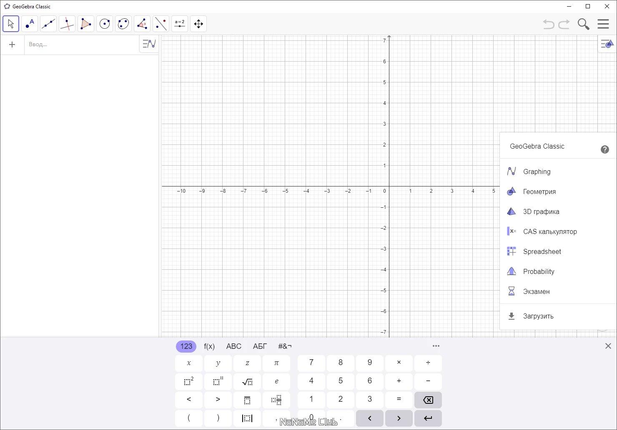Select the Angle tool
The height and width of the screenshot is (430, 617).
(142, 24)
